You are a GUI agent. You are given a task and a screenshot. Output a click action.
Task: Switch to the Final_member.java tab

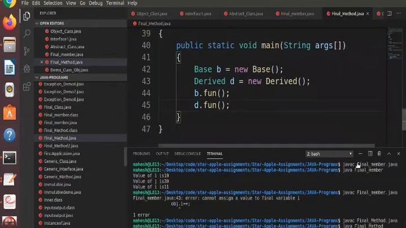coord(295,14)
